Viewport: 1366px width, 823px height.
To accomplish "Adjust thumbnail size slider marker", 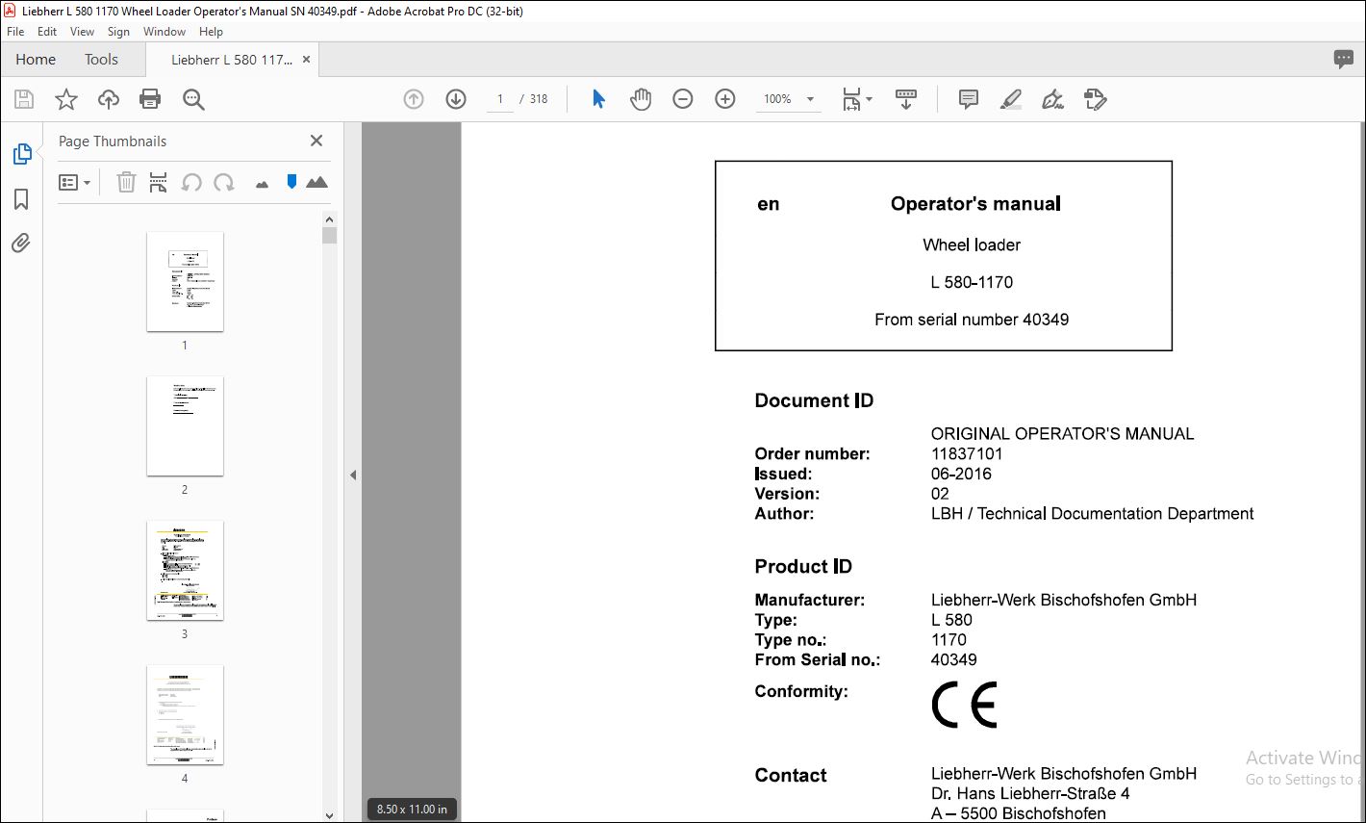I will coord(291,181).
